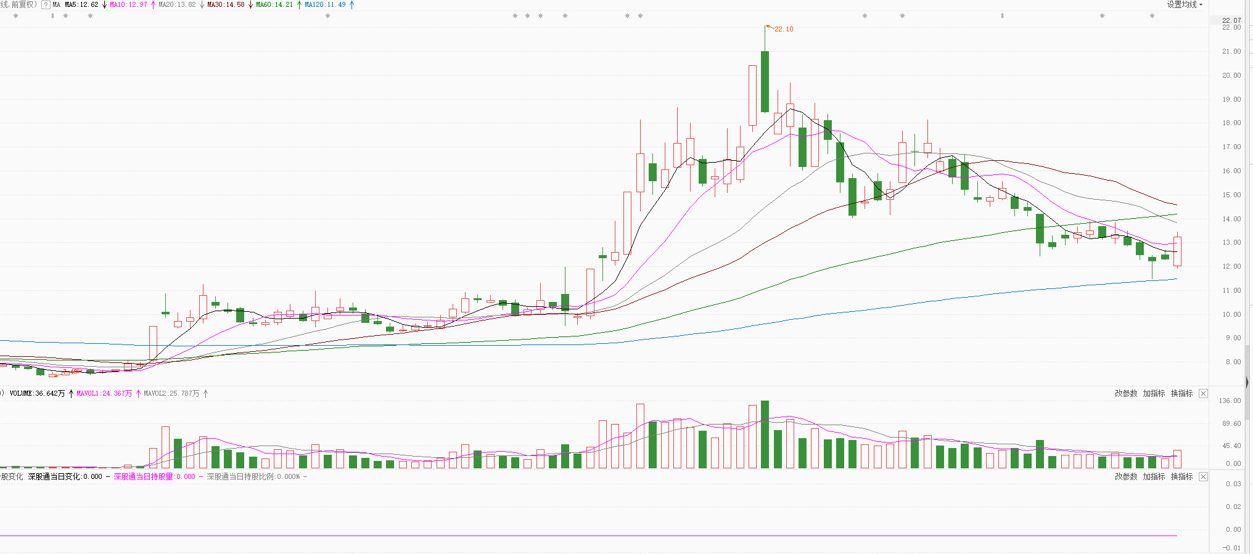Select the green candle peaking at 22.10

(x=765, y=81)
